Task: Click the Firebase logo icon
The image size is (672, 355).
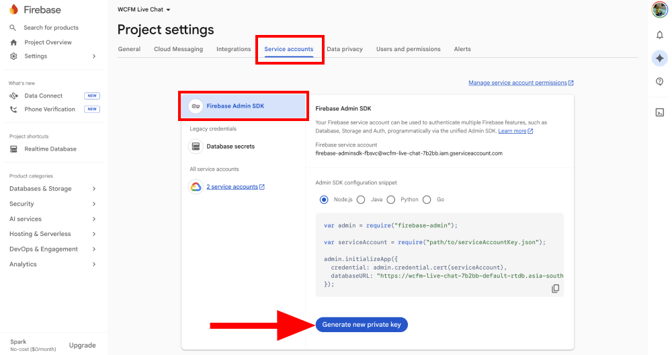Action: point(13,9)
